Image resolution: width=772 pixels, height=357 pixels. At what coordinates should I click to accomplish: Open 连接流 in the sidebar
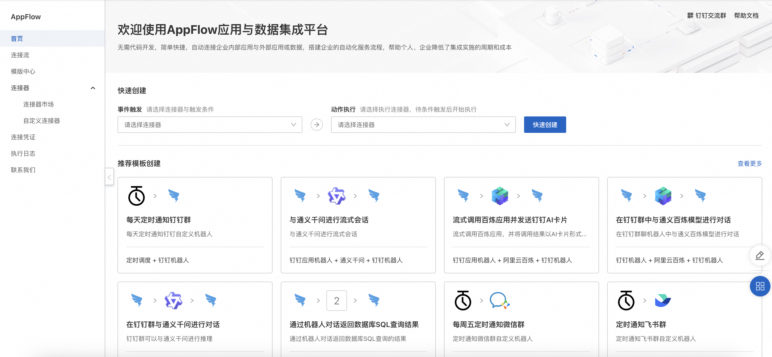click(x=20, y=55)
